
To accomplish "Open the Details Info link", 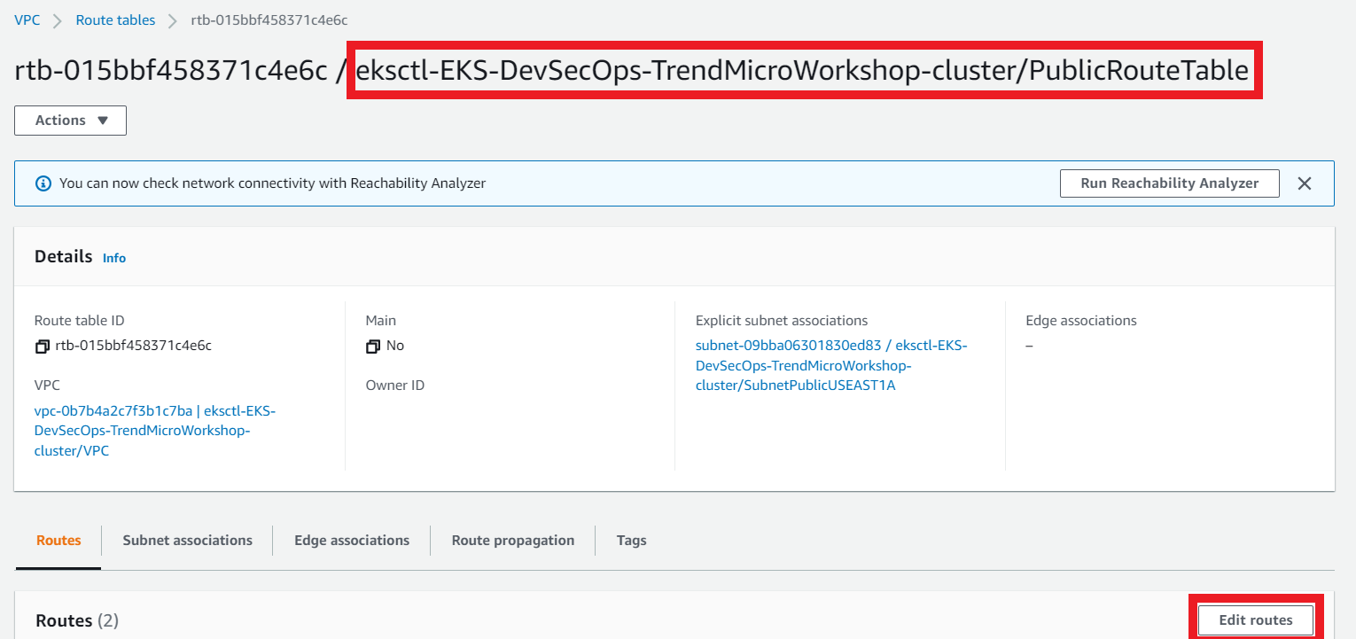I will (x=114, y=258).
